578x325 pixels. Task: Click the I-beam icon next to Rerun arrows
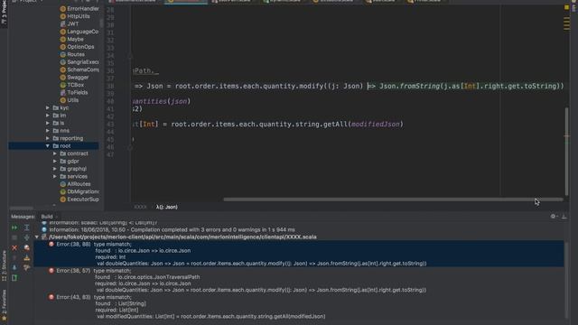tap(26, 227)
